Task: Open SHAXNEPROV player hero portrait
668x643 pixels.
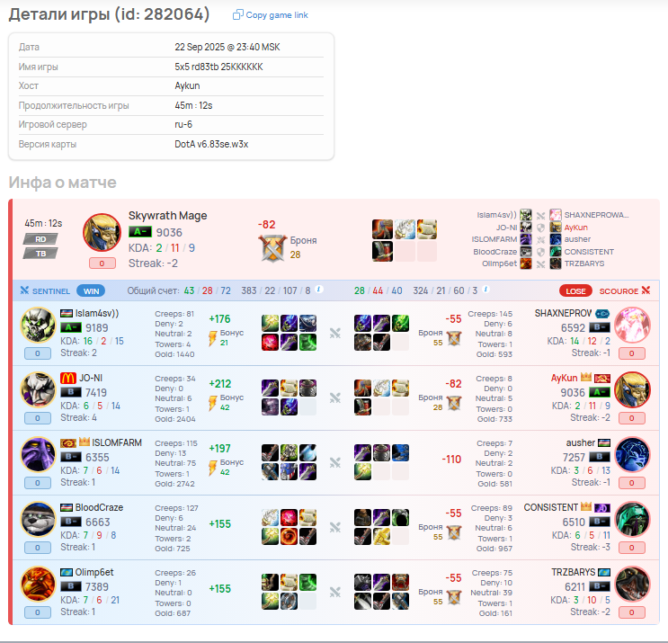Action: (633, 325)
